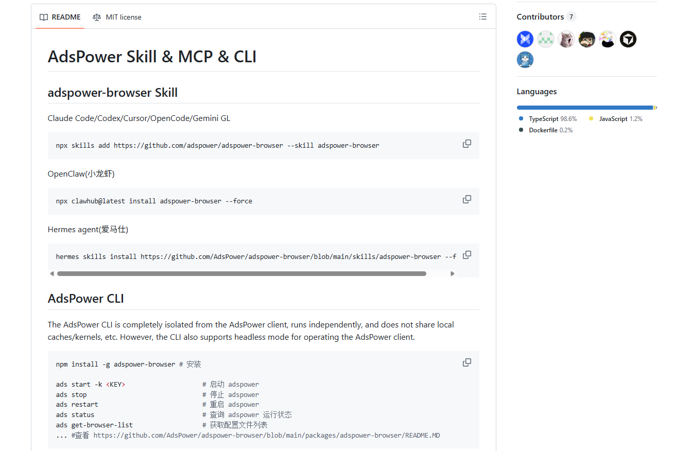The width and height of the screenshot is (675, 451).
Task: Click the 'AdsPower CLI' heading
Action: click(86, 299)
